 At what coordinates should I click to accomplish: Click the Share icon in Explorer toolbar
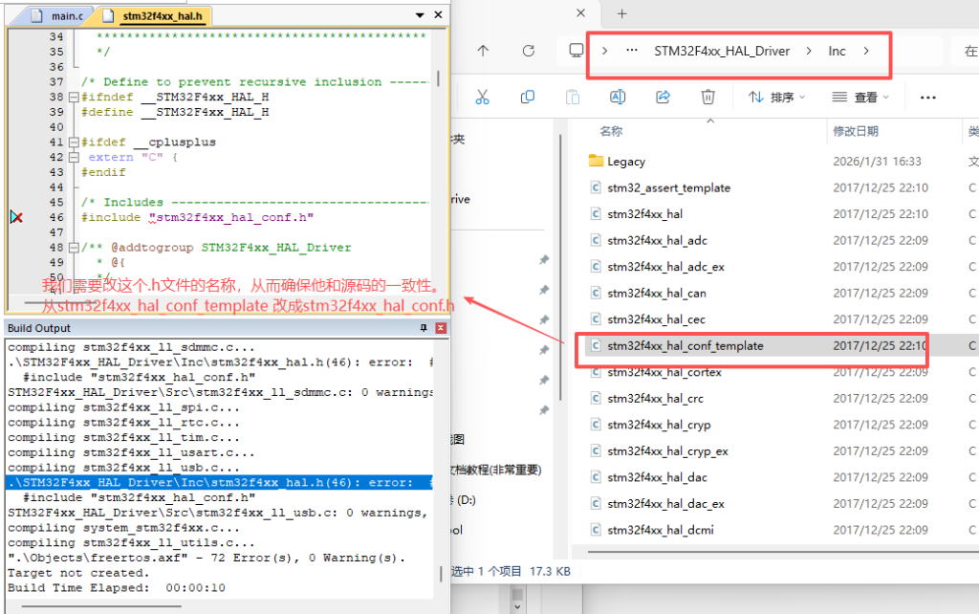pos(663,97)
